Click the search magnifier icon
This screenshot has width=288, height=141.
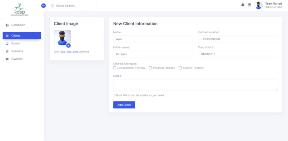click(x=52, y=6)
